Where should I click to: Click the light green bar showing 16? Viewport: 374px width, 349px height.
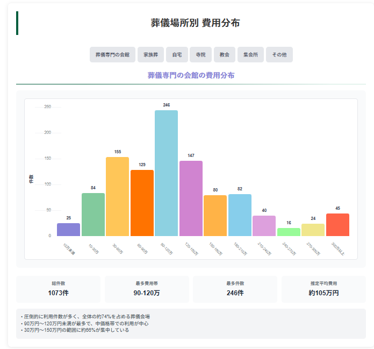point(289,232)
